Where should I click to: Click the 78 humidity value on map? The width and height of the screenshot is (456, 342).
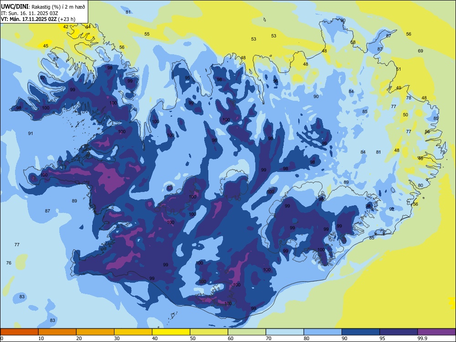pos(409,98)
